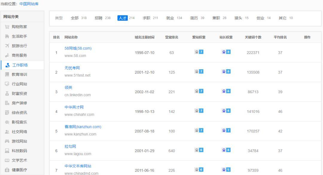Click 爱站权重 badge in 58同城 row
This screenshot has width=323, height=175.
click(199, 52)
